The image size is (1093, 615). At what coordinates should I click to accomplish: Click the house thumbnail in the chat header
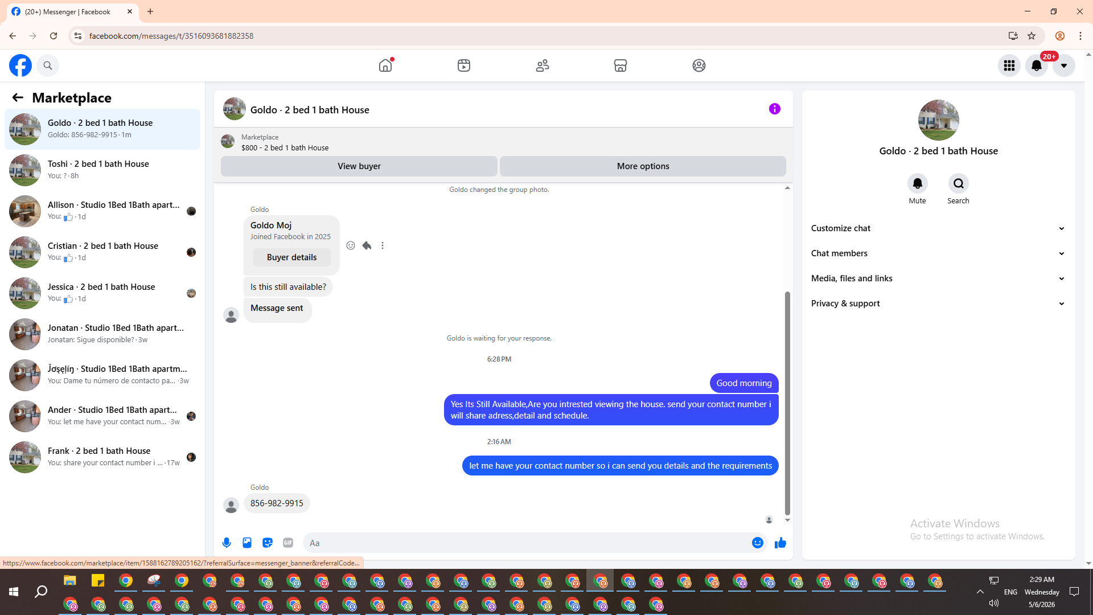click(x=235, y=109)
